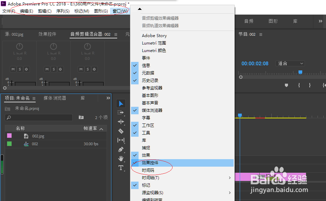Select the Type (T) tool
Screen dimensions: 326x201
tap(121, 168)
